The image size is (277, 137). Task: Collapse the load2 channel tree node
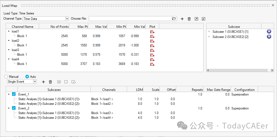pyautogui.click(x=9, y=41)
